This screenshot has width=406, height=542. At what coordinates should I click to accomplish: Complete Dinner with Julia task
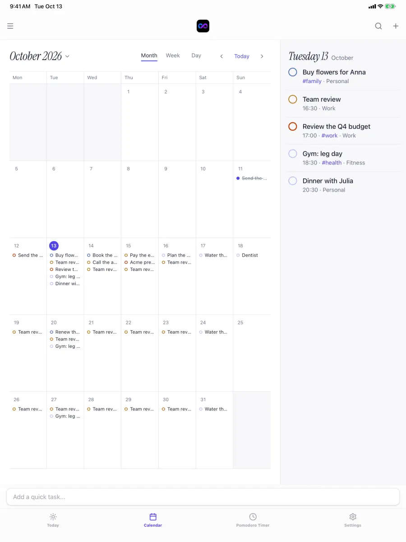(293, 181)
